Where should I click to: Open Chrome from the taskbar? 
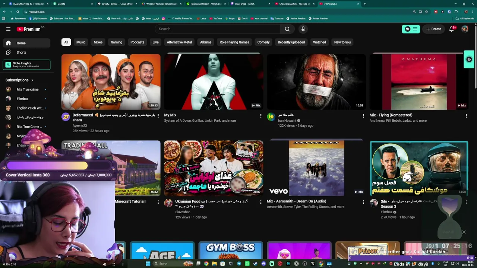(x=206, y=264)
